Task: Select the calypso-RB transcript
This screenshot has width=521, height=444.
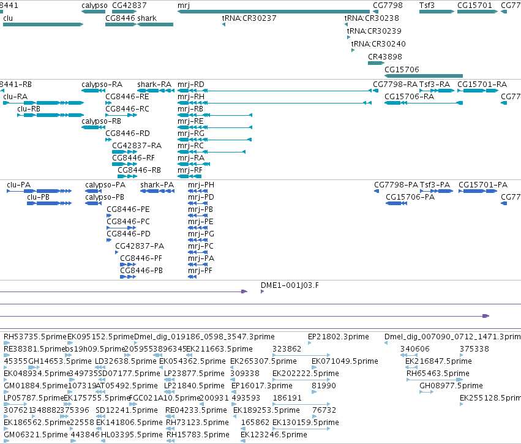Action: 94,127
